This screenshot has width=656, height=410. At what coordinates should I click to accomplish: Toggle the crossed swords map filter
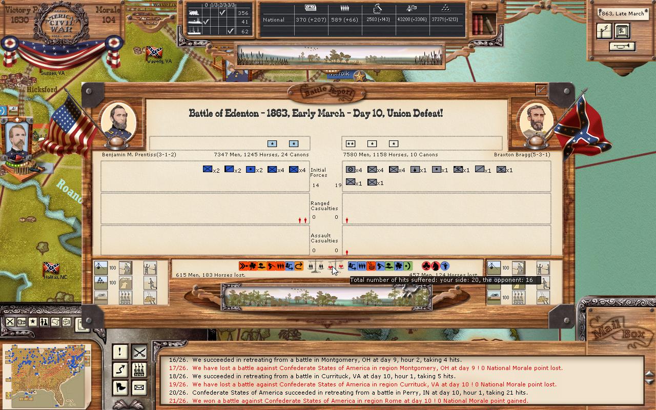(10, 322)
